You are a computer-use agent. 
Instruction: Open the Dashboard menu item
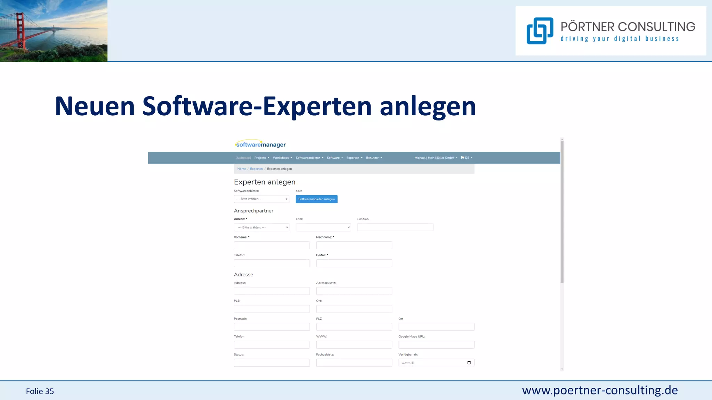coord(243,158)
